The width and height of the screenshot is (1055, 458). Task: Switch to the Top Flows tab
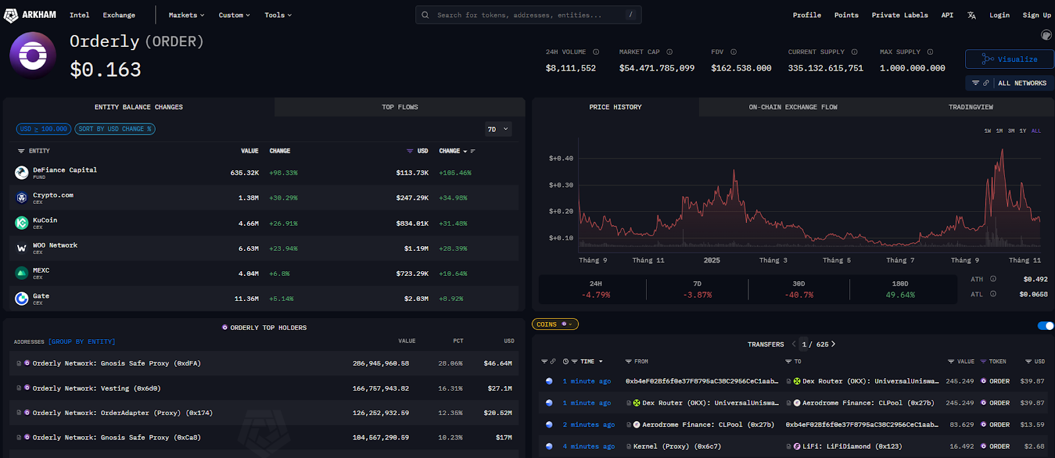click(x=400, y=107)
